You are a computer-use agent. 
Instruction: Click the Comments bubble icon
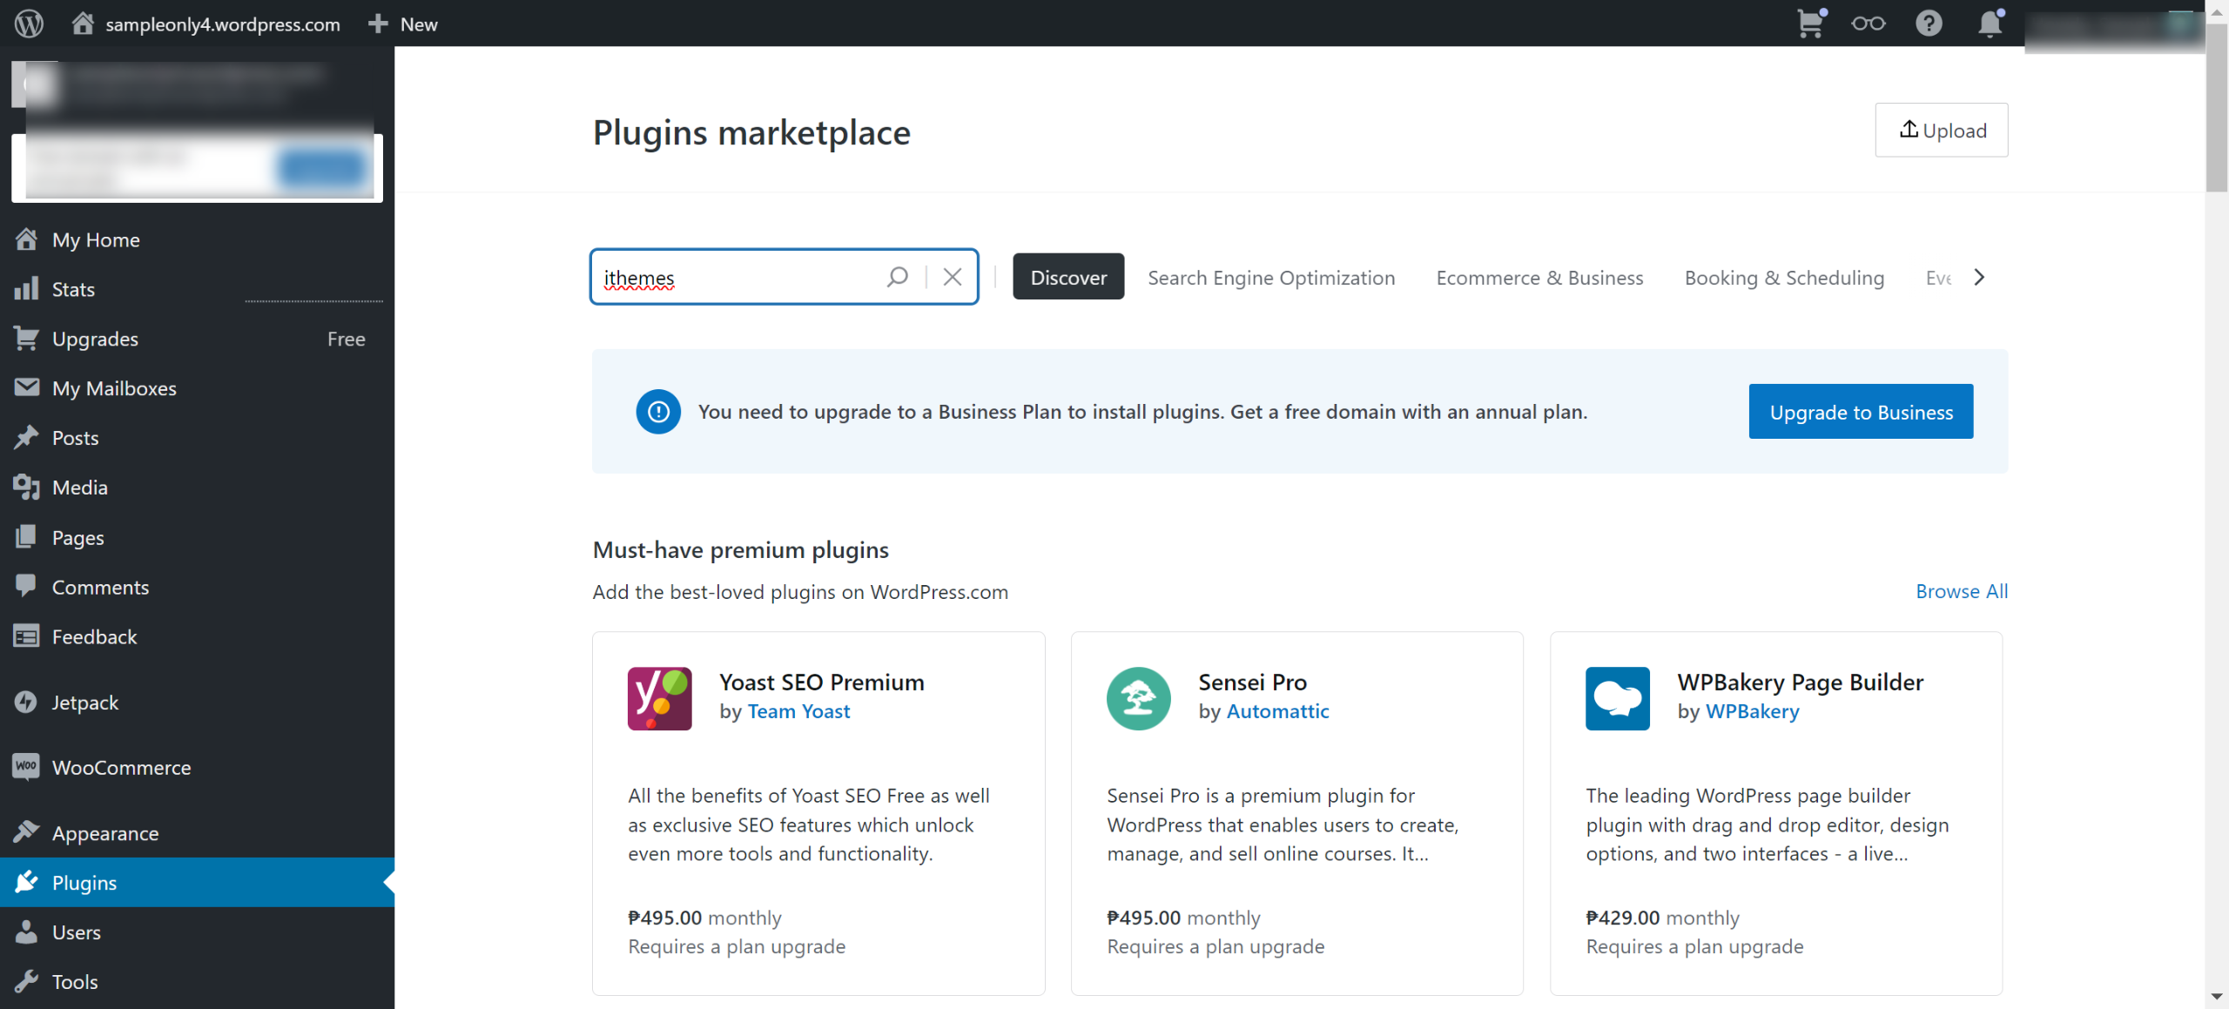pos(26,586)
